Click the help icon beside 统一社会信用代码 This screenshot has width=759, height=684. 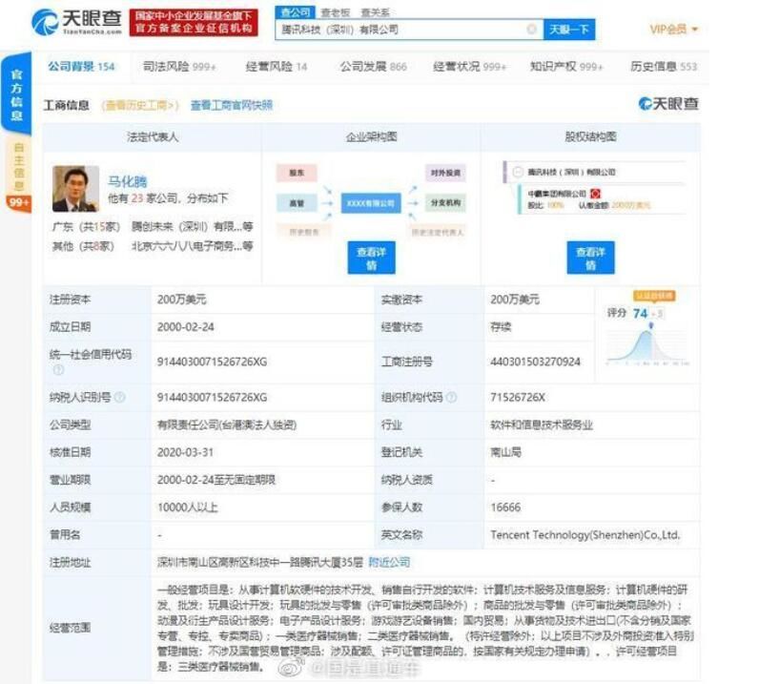click(x=57, y=370)
